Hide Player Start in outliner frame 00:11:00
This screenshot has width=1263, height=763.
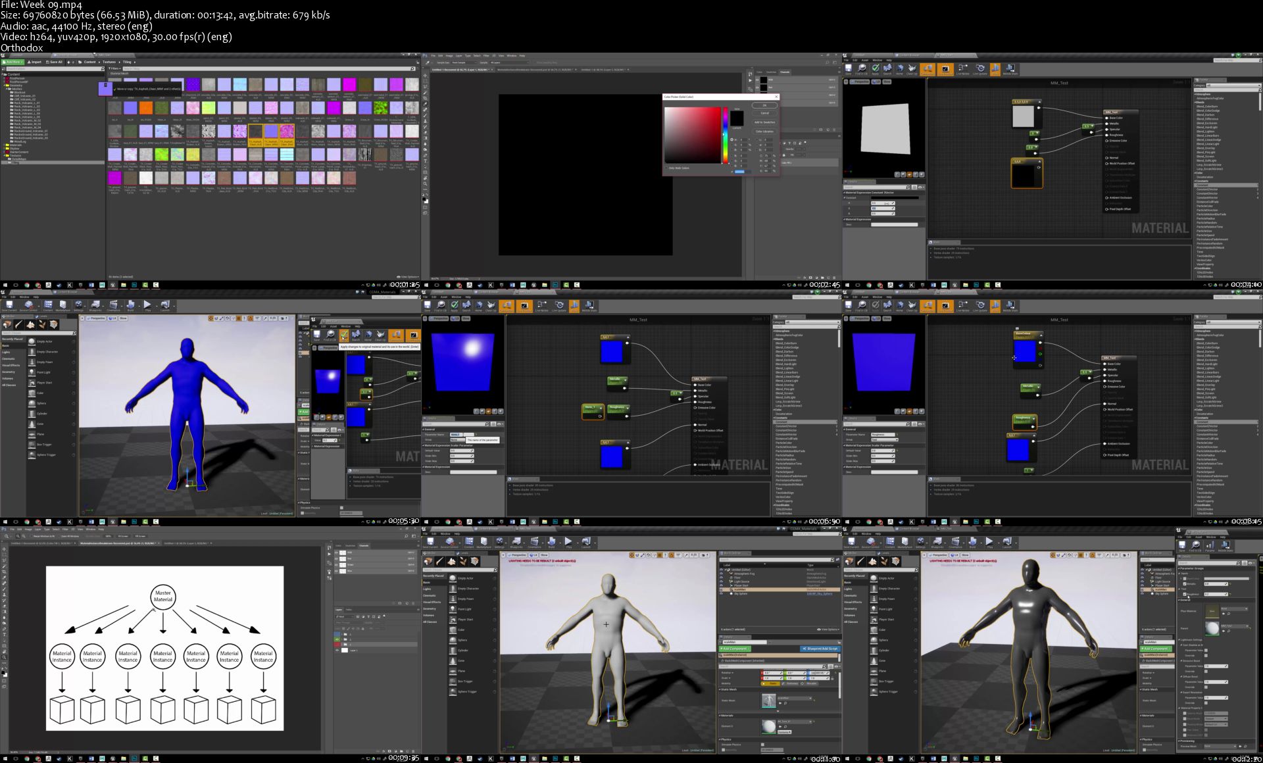pos(721,585)
